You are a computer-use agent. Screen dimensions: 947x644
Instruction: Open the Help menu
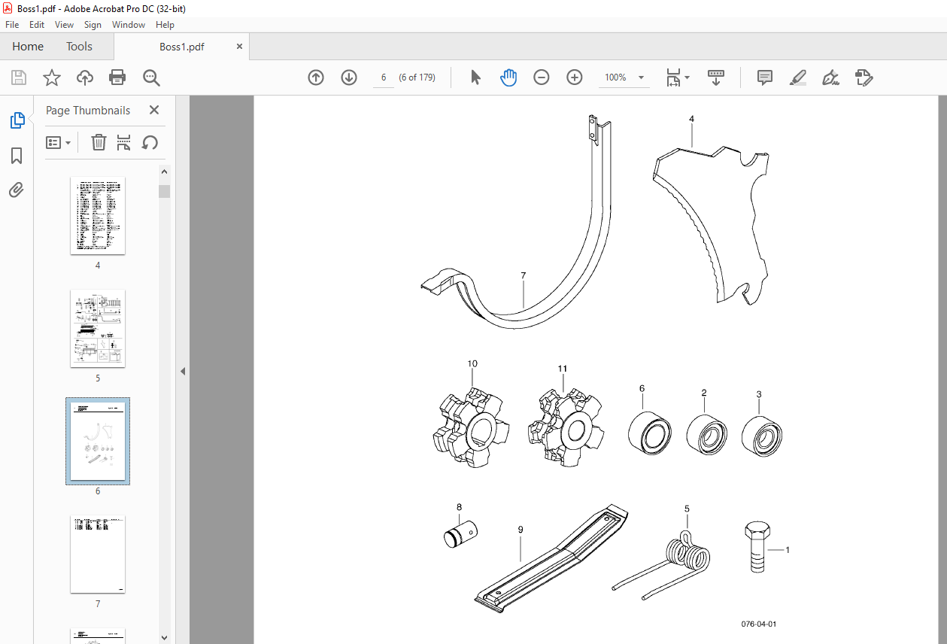coord(165,25)
